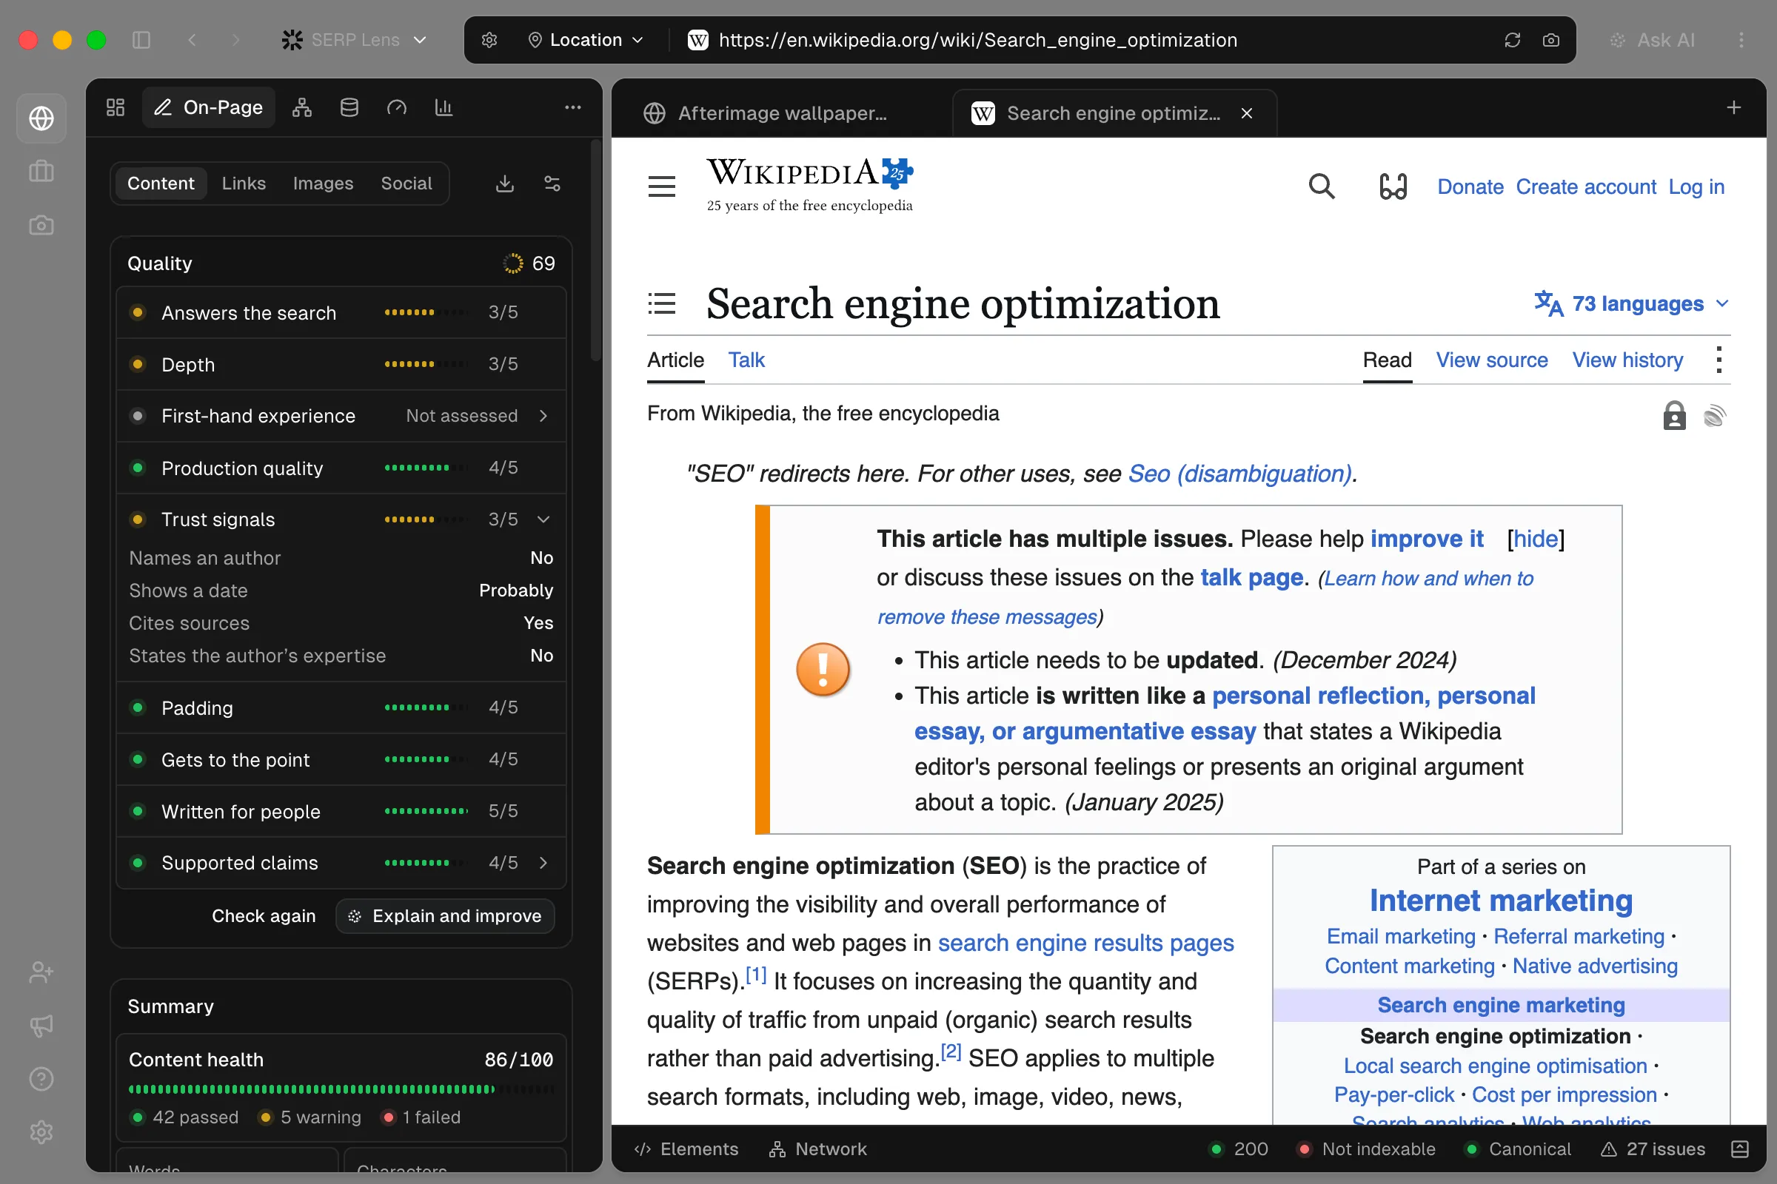Image resolution: width=1777 pixels, height=1184 pixels.
Task: Open the Wikipedia hamburger main menu
Action: coord(662,186)
